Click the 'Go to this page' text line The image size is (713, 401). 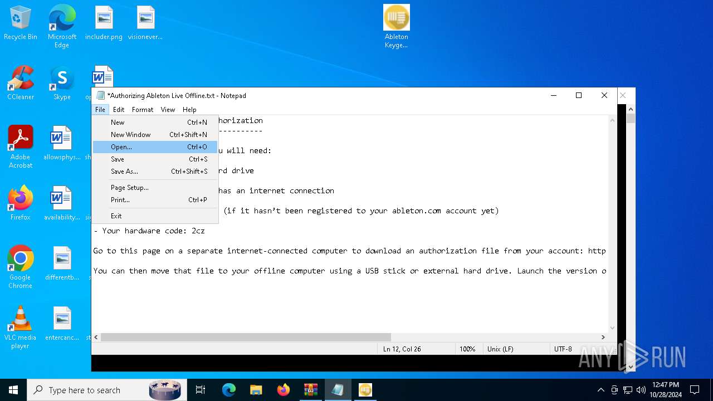coord(350,251)
